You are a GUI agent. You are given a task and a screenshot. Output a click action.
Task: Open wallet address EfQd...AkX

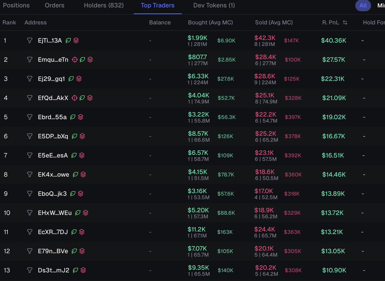pyautogui.click(x=53, y=98)
